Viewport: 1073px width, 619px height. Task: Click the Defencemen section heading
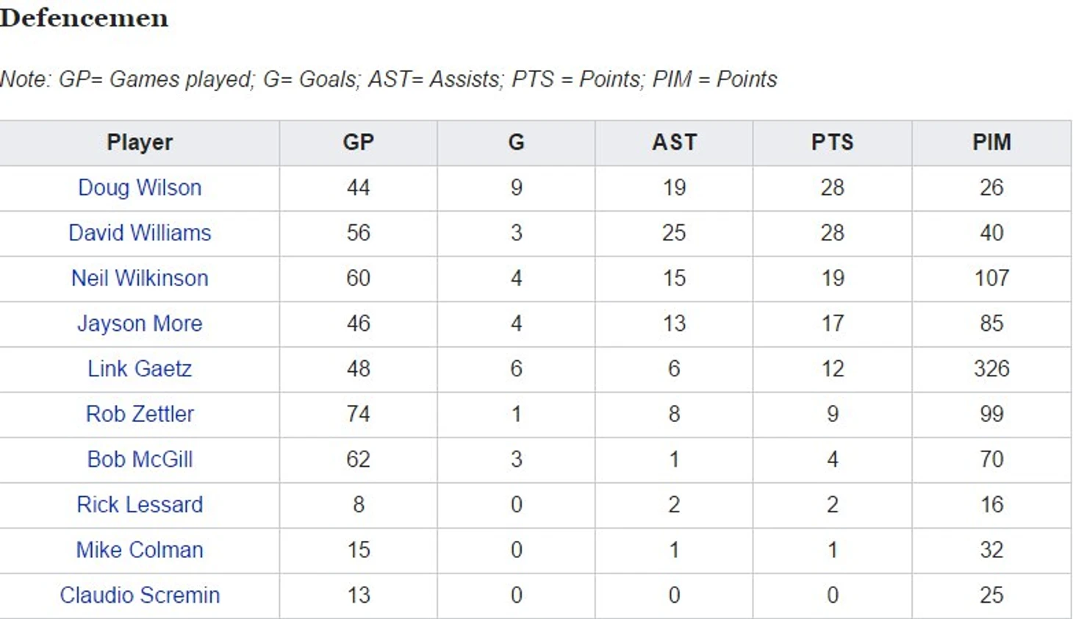84,18
